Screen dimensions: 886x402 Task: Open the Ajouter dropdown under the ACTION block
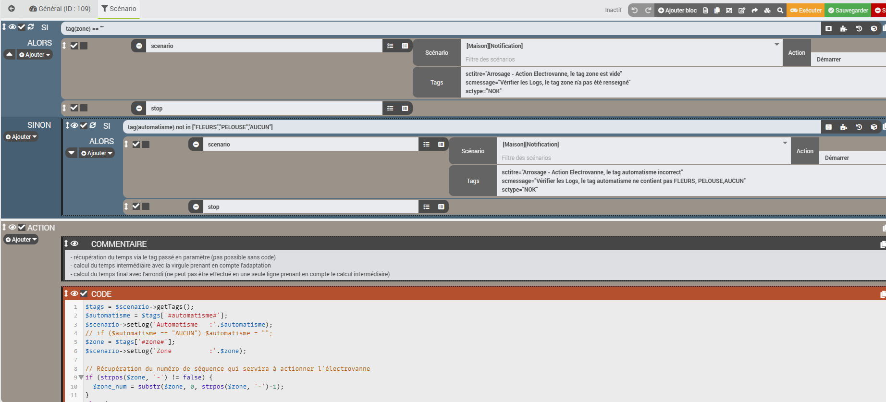21,240
